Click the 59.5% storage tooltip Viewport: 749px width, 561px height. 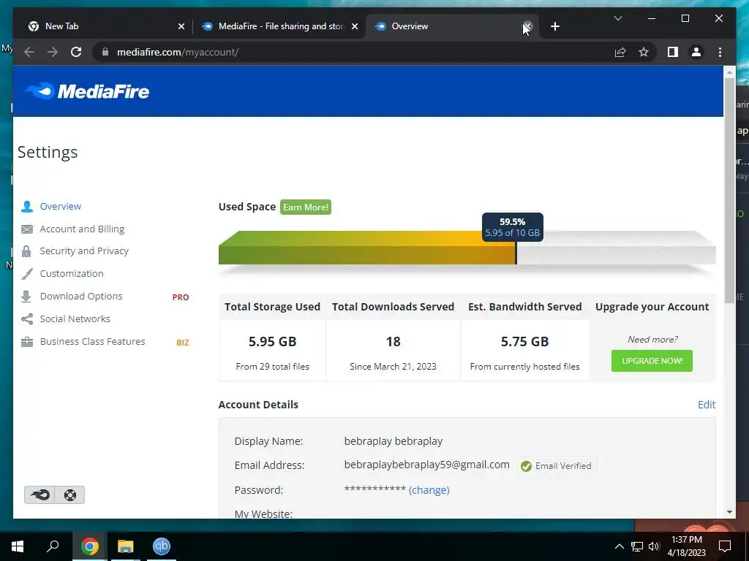point(513,227)
